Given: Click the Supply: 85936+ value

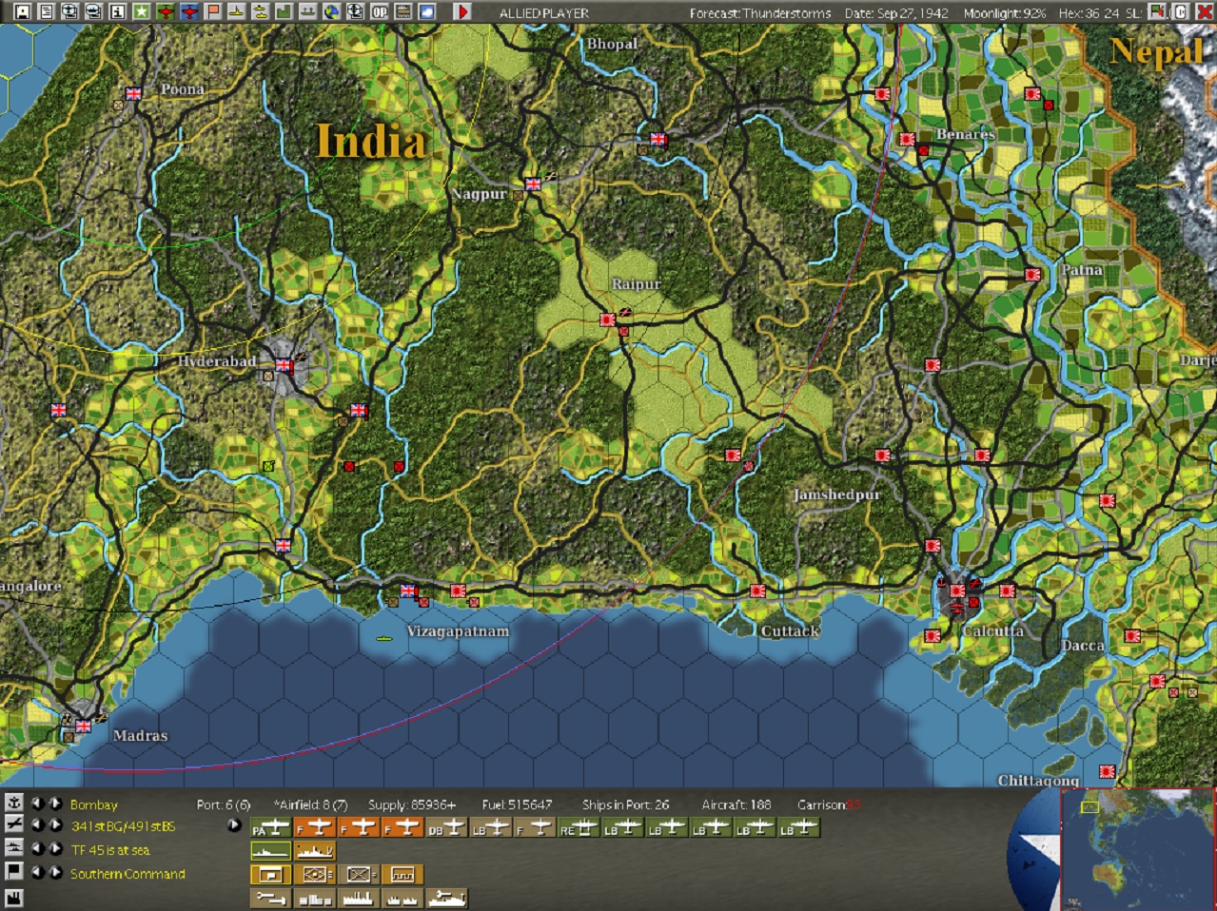Looking at the screenshot, I should 412,805.
